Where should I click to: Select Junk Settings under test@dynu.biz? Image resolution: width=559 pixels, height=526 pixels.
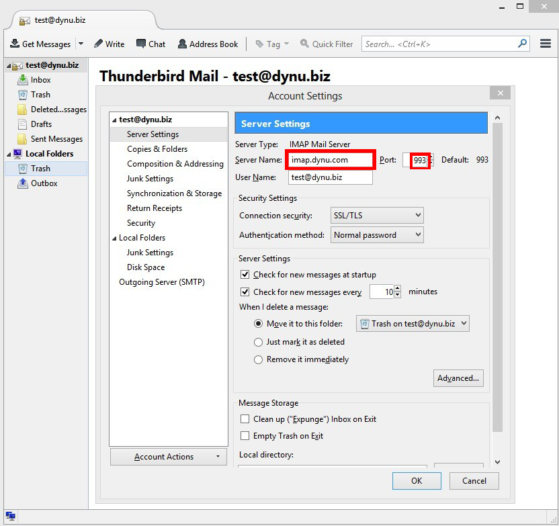[x=150, y=178]
